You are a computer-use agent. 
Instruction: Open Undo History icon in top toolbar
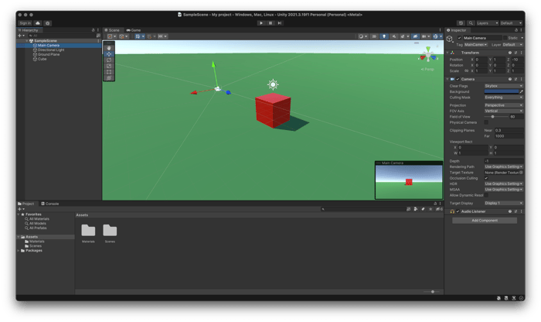point(461,23)
